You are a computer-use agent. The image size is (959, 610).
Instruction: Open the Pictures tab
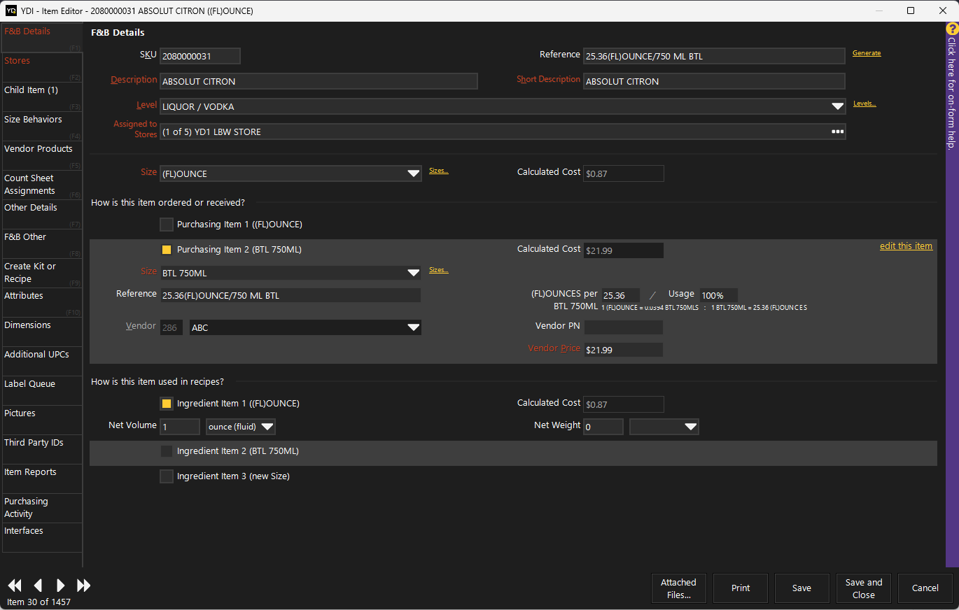click(42, 420)
